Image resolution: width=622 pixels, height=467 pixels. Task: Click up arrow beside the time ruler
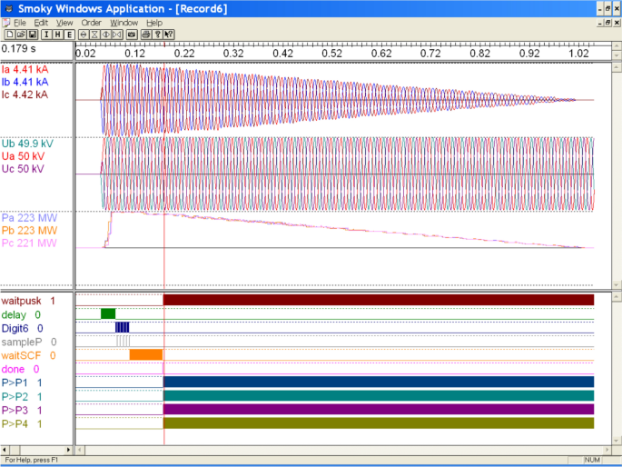click(616, 46)
